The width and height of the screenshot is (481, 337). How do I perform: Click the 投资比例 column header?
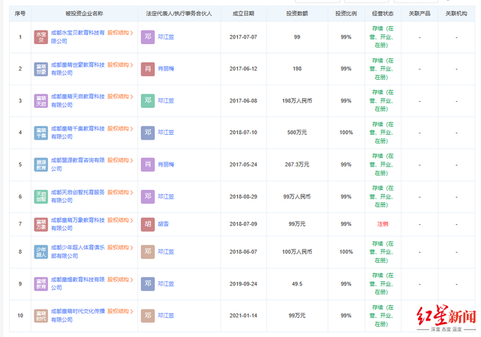point(346,13)
